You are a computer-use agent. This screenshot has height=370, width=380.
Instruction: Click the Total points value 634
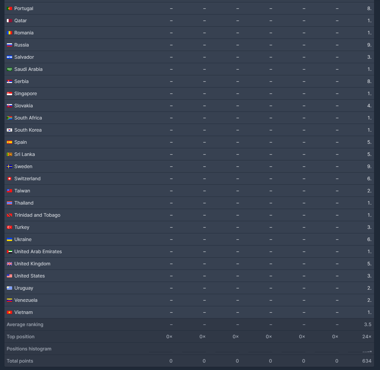pos(367,361)
